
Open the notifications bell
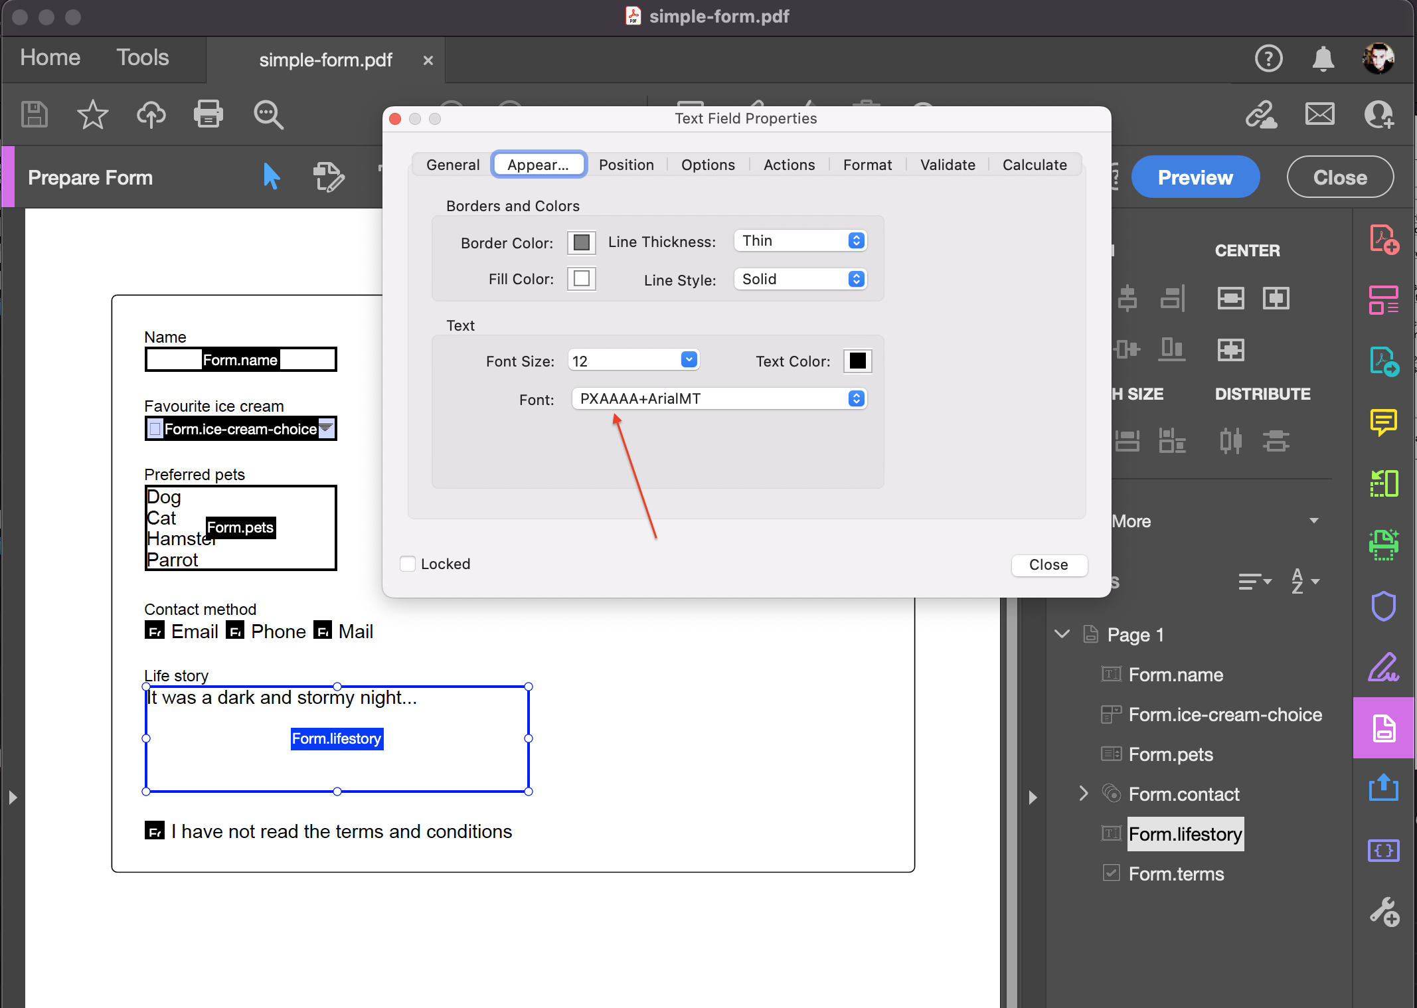[x=1323, y=58]
